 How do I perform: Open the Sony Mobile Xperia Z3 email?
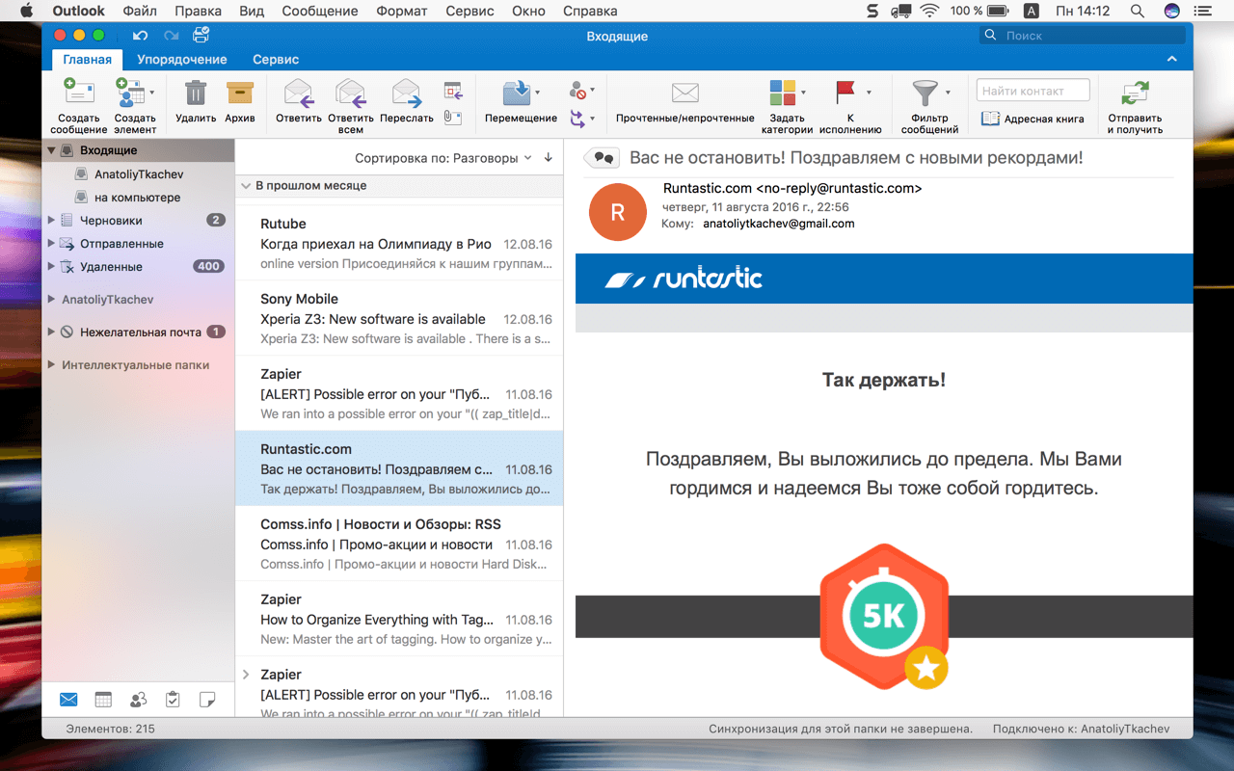(x=399, y=317)
